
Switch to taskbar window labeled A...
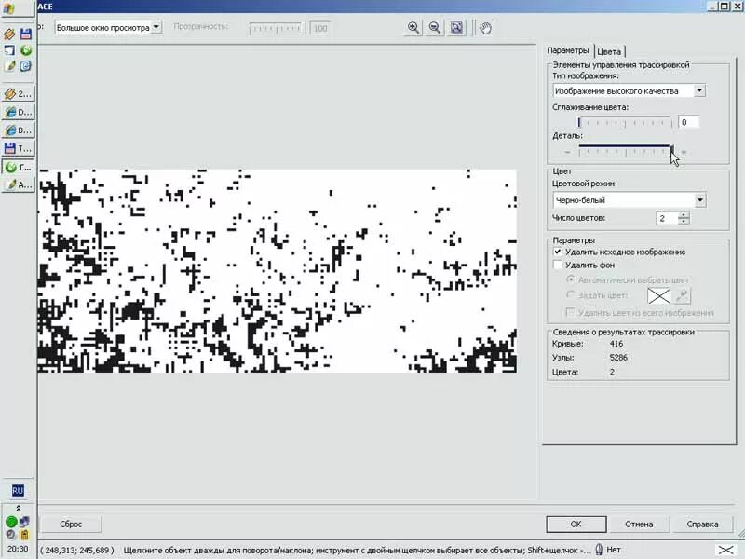[18, 184]
